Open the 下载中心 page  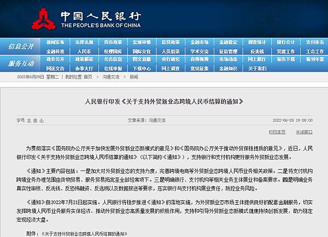(142, 69)
